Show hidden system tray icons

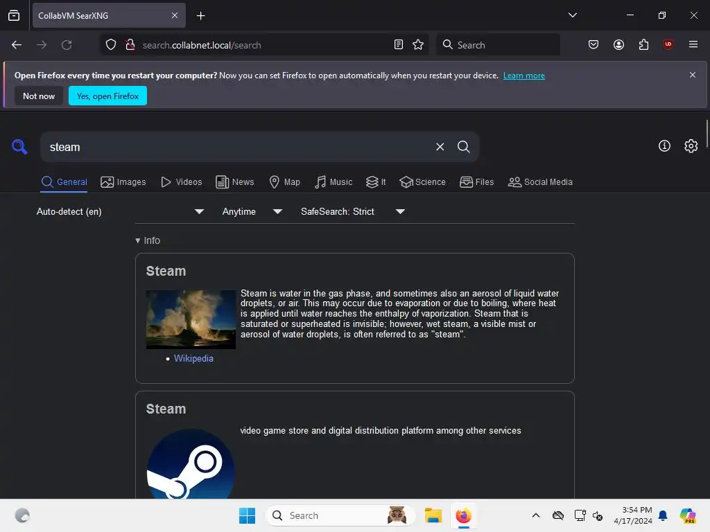(536, 515)
